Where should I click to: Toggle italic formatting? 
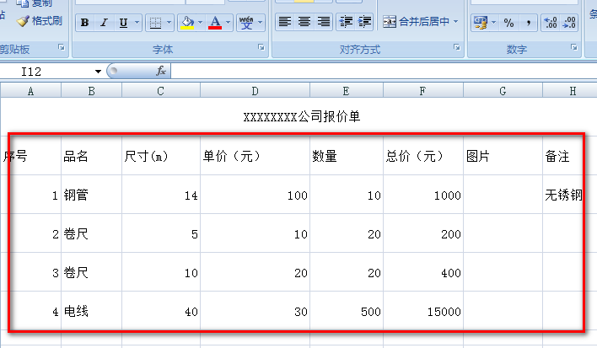coord(104,23)
